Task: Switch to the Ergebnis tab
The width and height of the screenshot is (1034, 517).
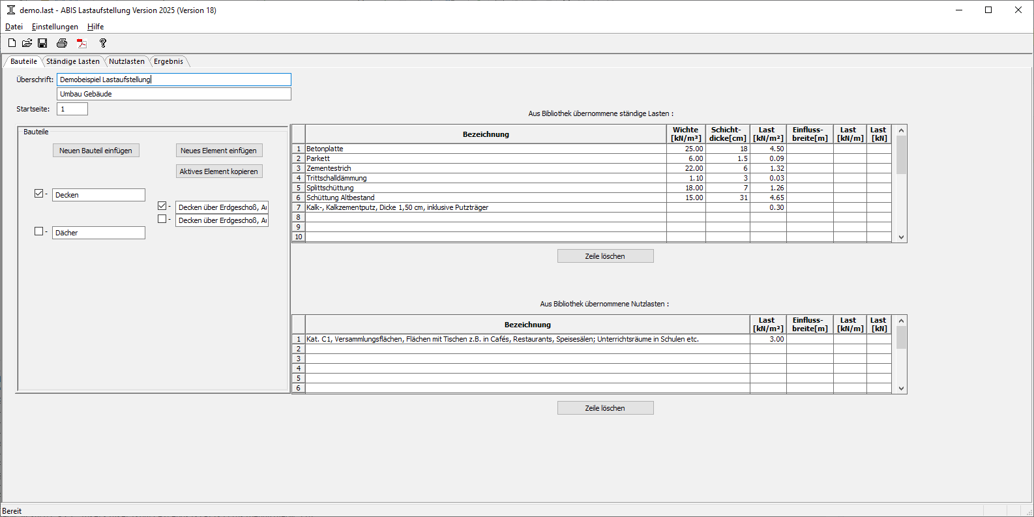Action: click(168, 61)
